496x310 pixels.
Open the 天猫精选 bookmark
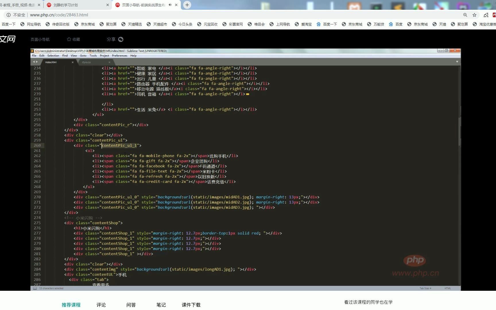pos(131,24)
